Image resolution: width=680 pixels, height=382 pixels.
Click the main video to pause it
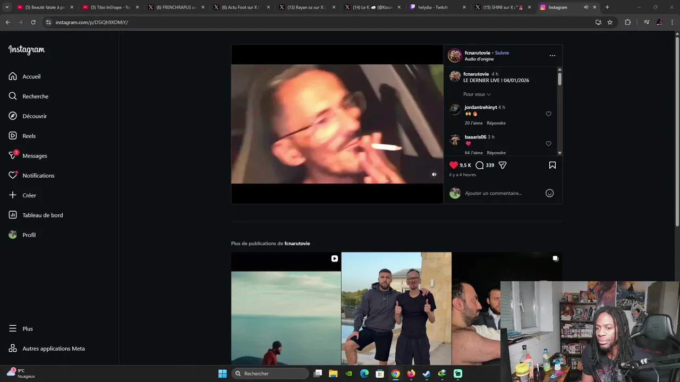coord(337,124)
